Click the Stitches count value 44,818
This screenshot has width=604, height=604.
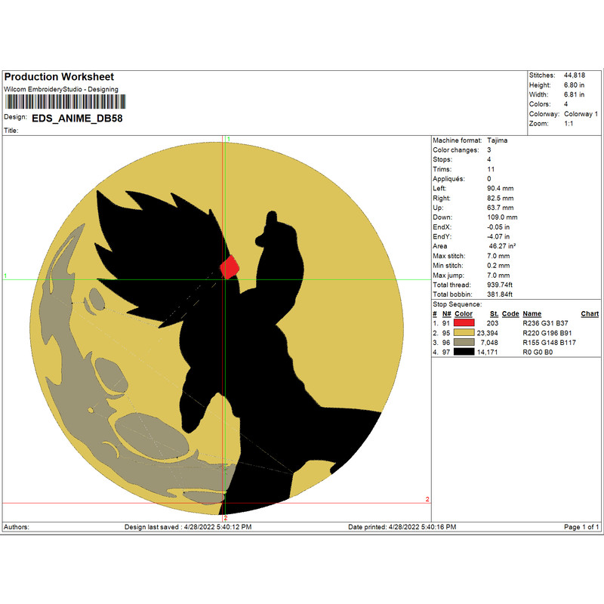tap(569, 75)
